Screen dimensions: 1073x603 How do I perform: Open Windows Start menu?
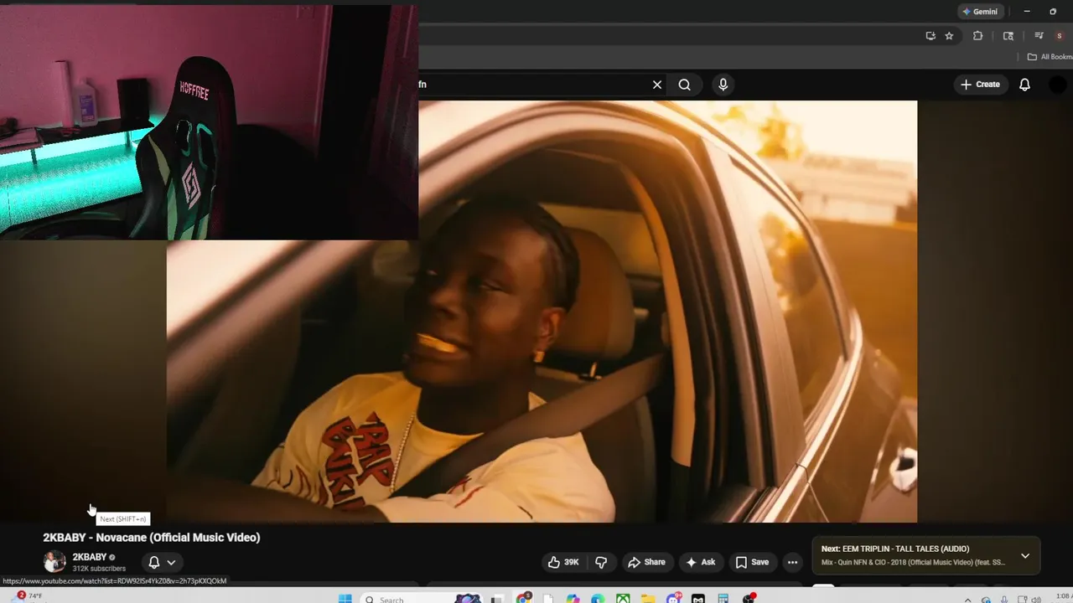pyautogui.click(x=345, y=599)
